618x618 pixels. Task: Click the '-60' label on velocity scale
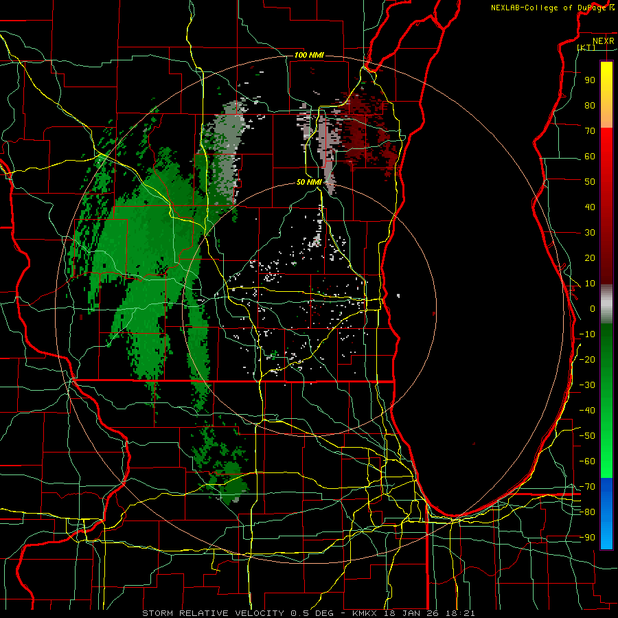click(587, 461)
